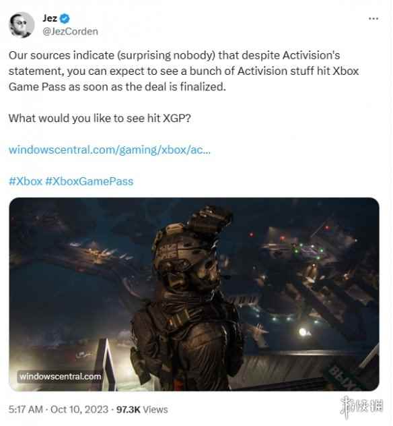The height and width of the screenshot is (426, 393).
Task: Open the windowscentral.com label on the card image
Action: [x=60, y=376]
